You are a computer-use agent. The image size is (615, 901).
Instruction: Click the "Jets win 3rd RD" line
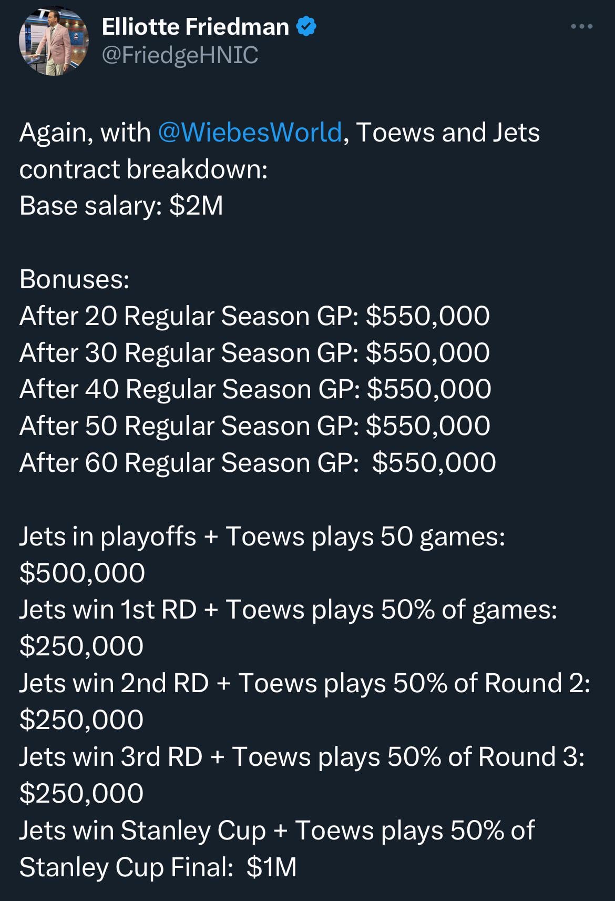[x=301, y=757]
